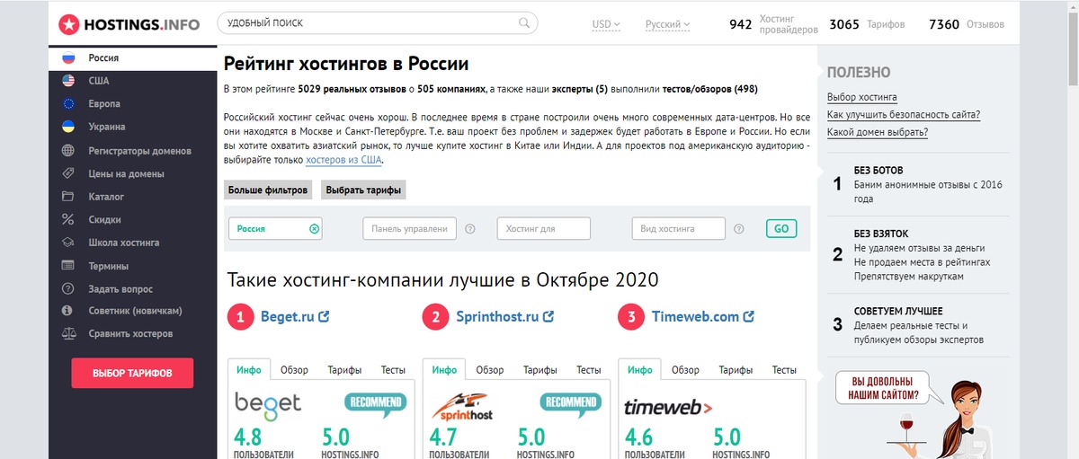Viewport: 1079px width, 459px height.
Task: Click the Hostings.info star logo
Action: click(68, 23)
